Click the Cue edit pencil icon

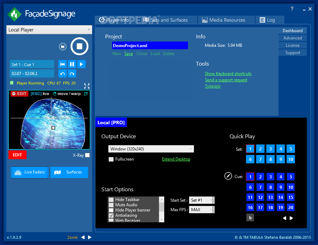[228, 176]
